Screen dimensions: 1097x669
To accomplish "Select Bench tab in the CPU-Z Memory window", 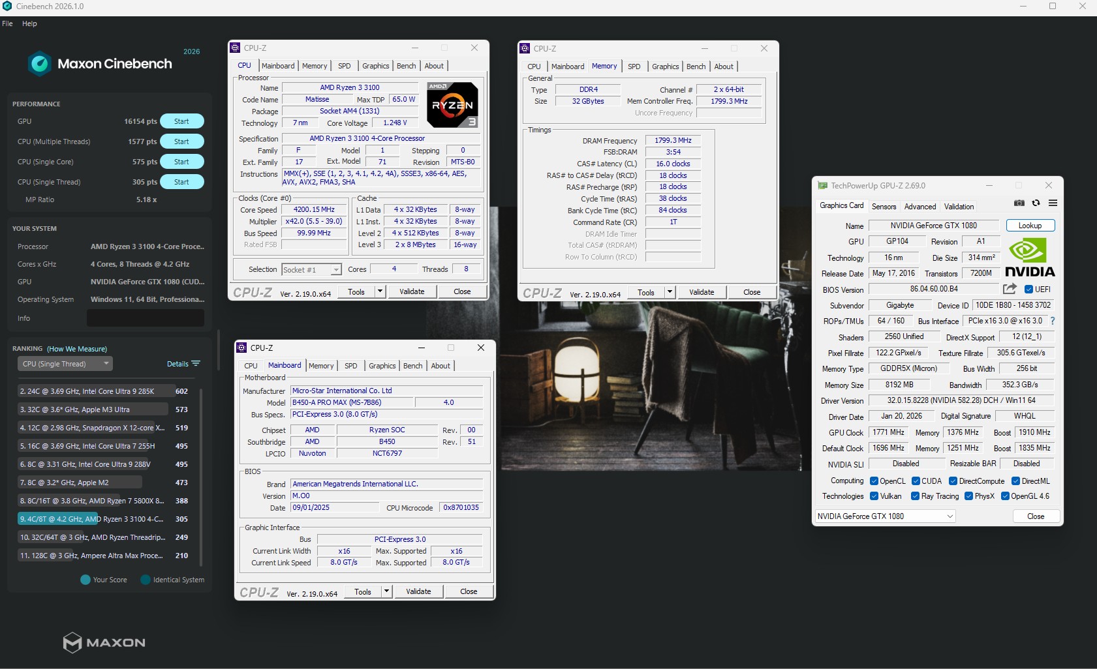I will [696, 67].
